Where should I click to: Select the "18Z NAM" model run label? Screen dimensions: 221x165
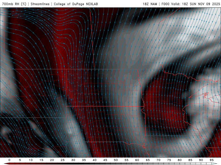tap(150, 4)
